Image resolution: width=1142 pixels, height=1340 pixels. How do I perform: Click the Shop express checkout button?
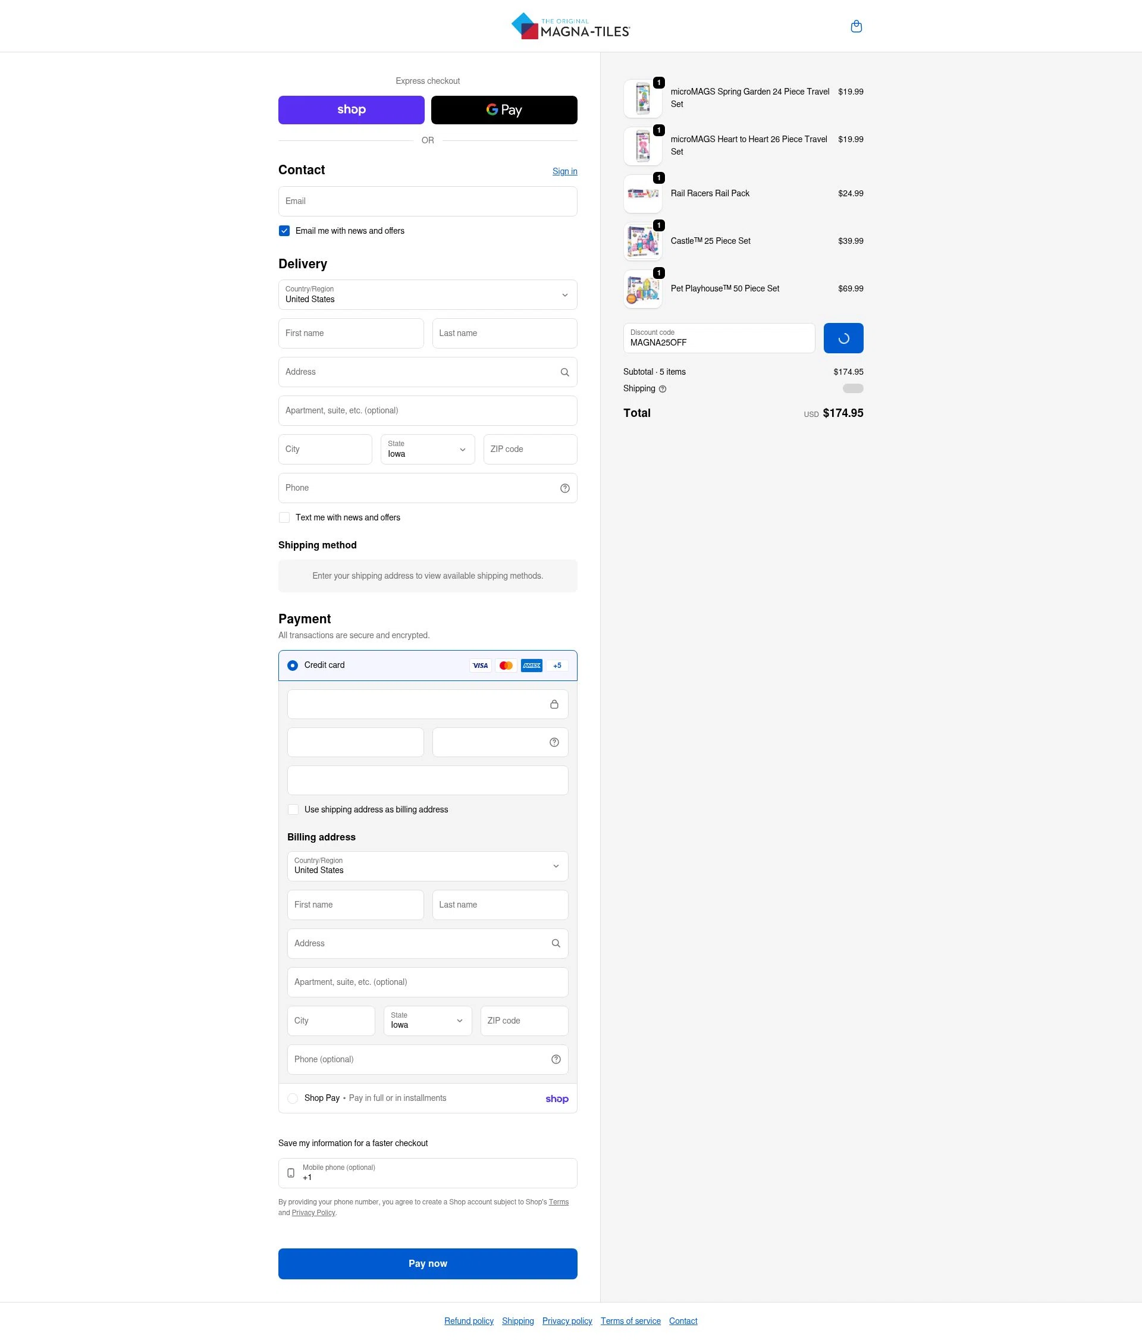[x=351, y=109]
